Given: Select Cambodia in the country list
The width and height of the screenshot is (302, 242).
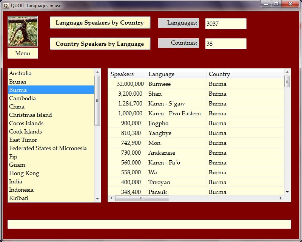Looking at the screenshot, I should (x=22, y=98).
